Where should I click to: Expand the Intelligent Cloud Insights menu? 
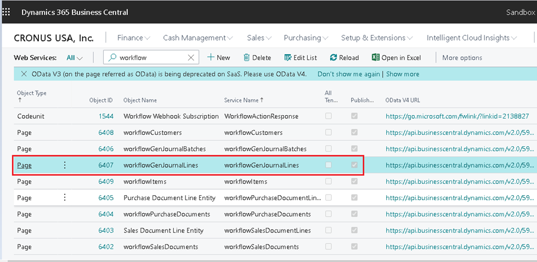click(x=472, y=38)
